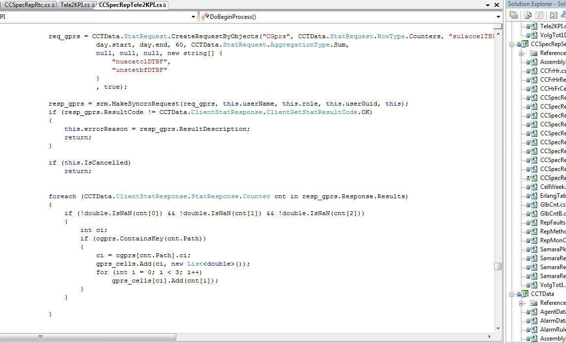This screenshot has width=566, height=343.
Task: Select AlarmData file under CCTData
Action: (553, 321)
